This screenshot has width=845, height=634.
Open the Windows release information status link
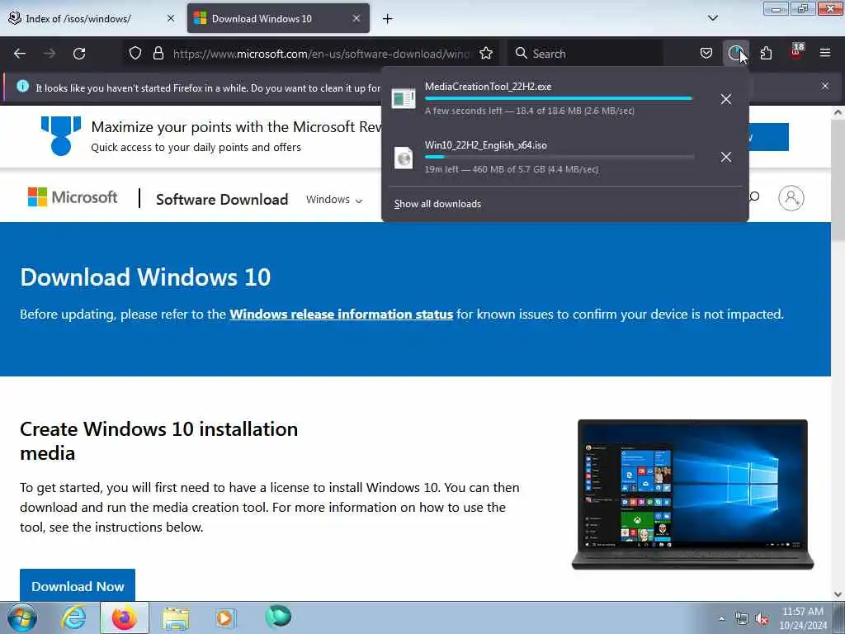point(341,315)
